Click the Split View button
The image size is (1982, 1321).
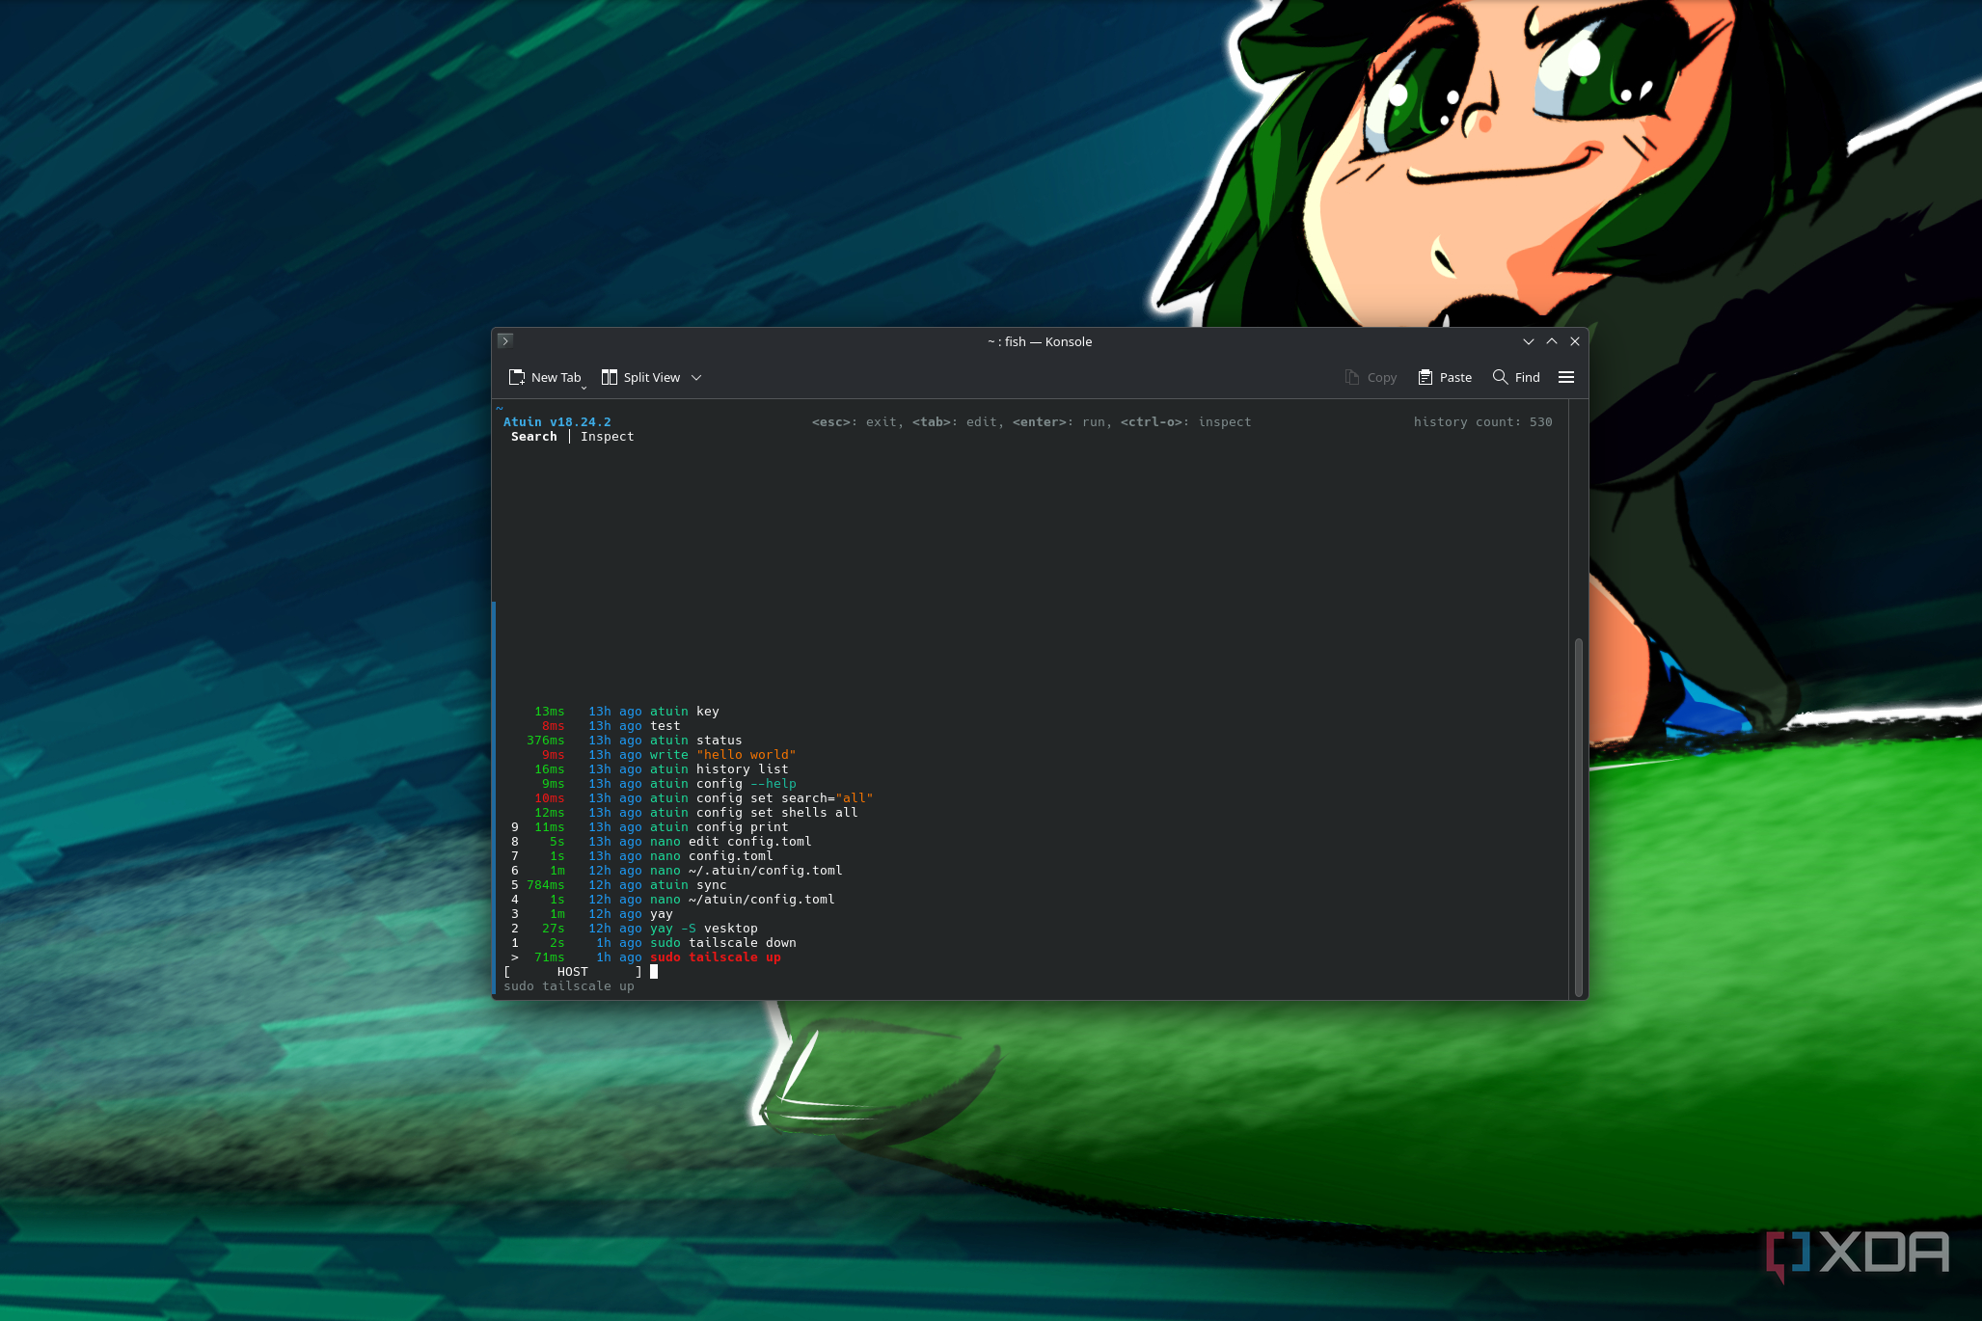640,377
